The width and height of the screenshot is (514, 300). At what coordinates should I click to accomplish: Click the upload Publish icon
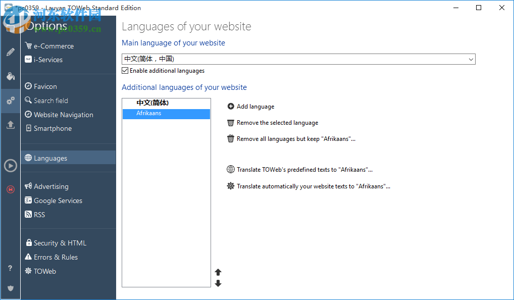pos(10,125)
